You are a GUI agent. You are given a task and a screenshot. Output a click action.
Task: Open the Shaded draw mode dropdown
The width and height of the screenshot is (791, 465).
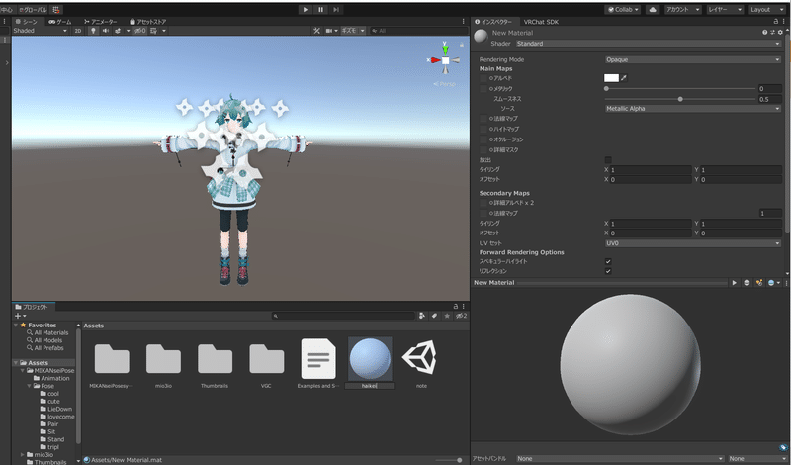tap(40, 31)
